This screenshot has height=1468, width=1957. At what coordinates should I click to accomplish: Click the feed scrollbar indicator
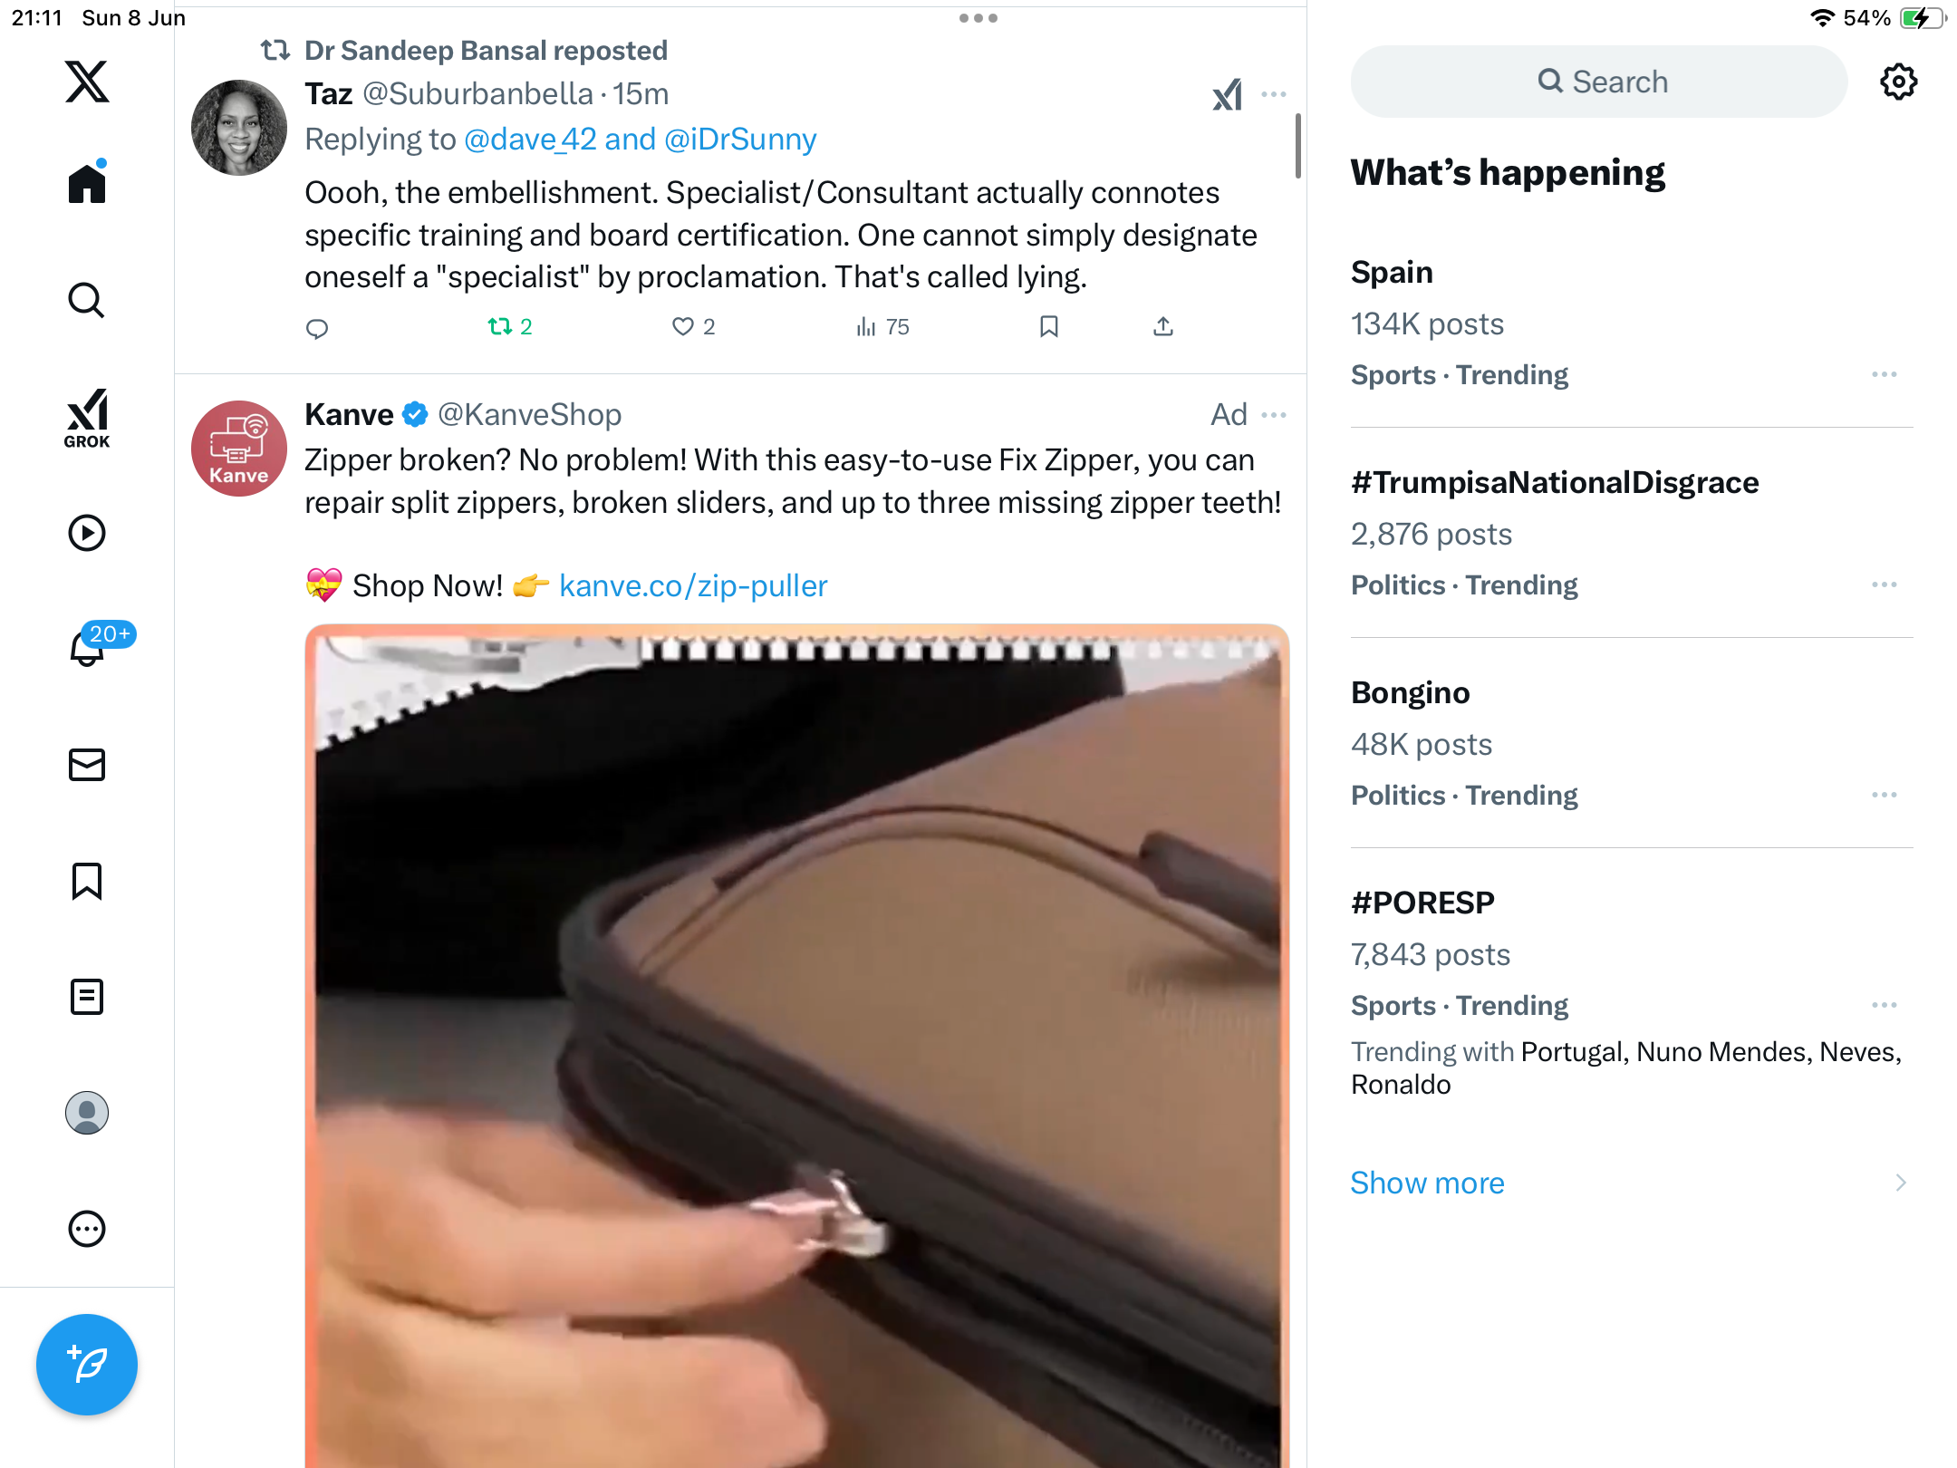coord(1298,146)
